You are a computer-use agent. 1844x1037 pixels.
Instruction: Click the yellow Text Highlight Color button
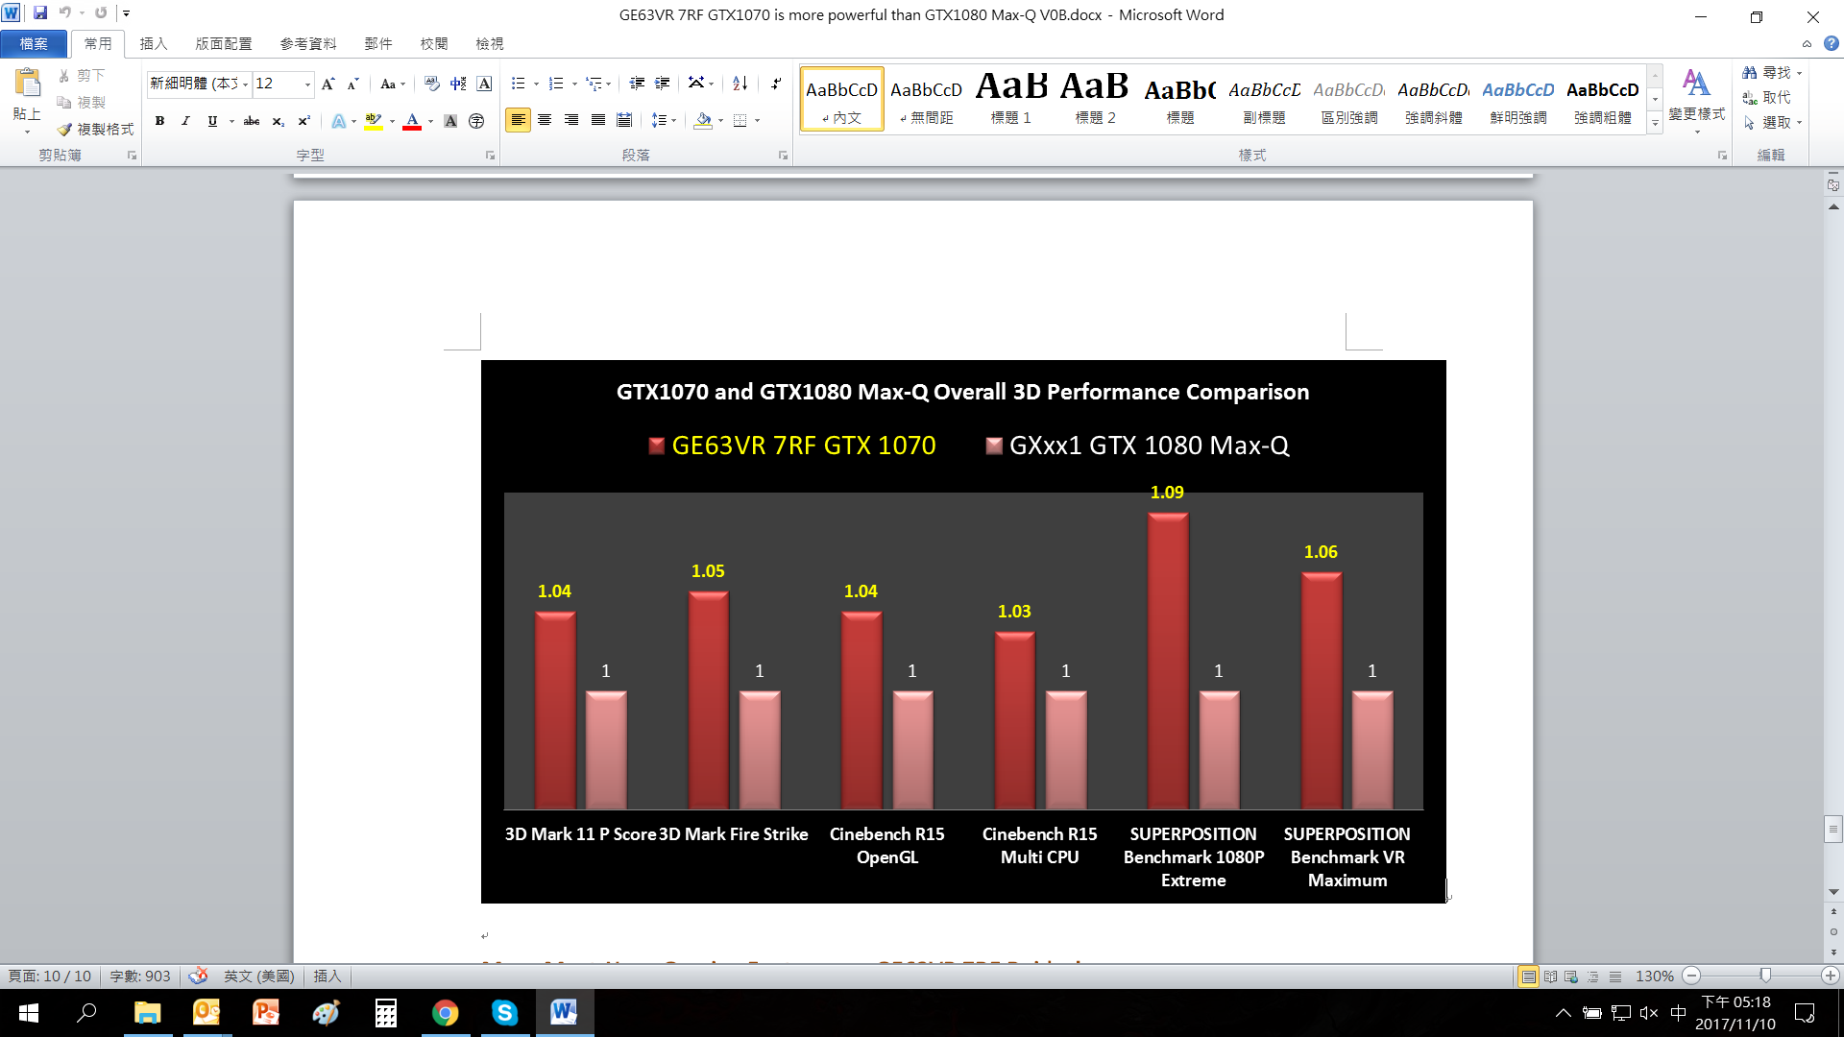point(374,121)
